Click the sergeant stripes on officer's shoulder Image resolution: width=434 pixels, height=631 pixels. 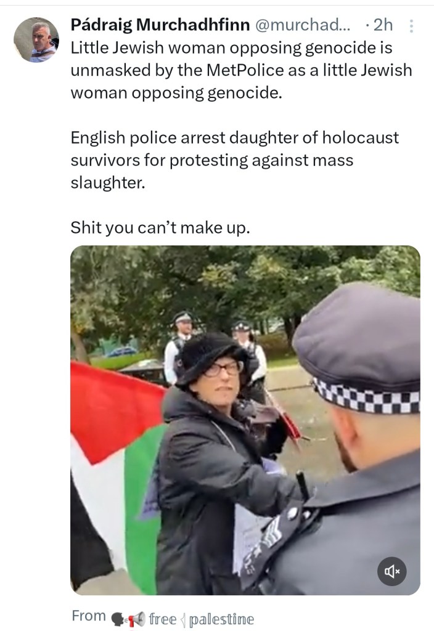(x=271, y=531)
